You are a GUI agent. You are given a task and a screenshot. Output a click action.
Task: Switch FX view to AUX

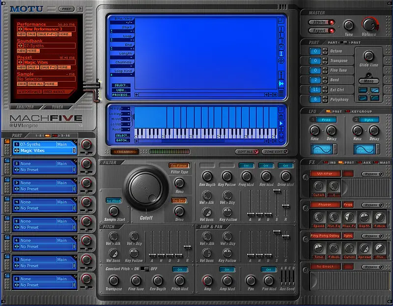[364, 163]
